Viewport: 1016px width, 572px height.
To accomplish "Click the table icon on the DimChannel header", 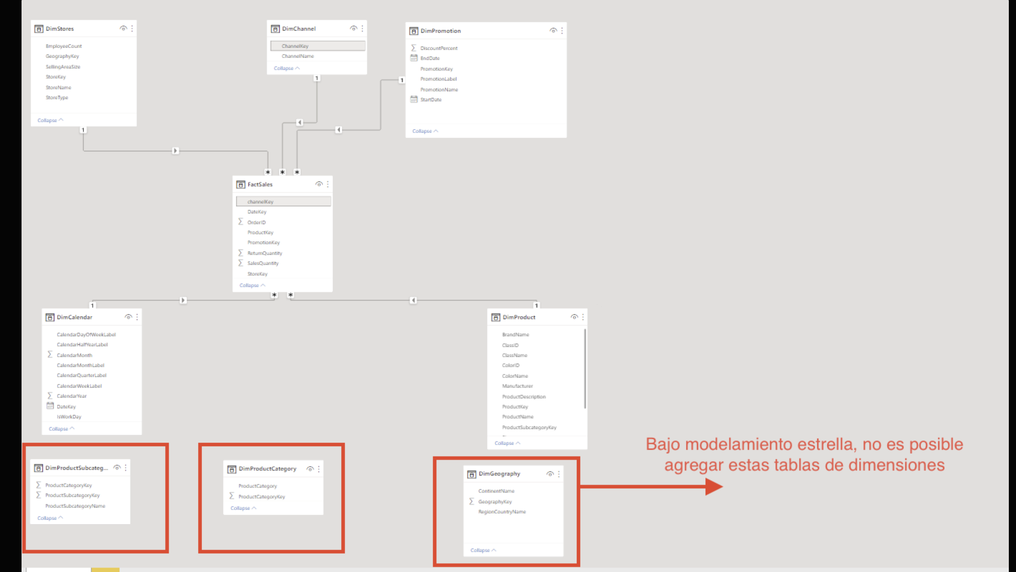I will click(x=274, y=28).
